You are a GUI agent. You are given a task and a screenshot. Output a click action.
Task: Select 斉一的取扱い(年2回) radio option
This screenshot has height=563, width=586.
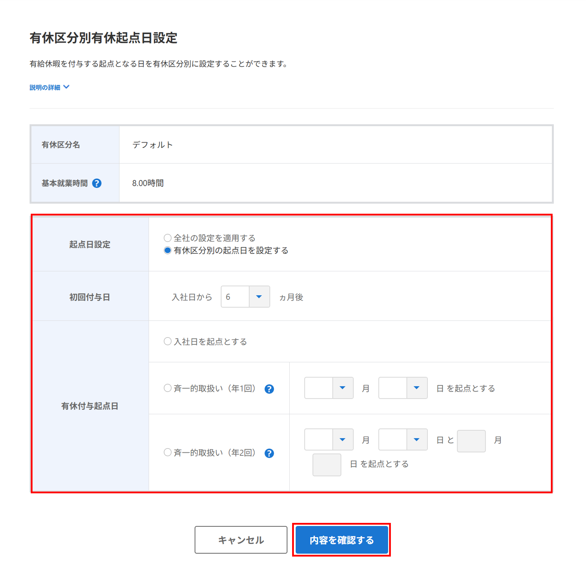click(x=167, y=452)
